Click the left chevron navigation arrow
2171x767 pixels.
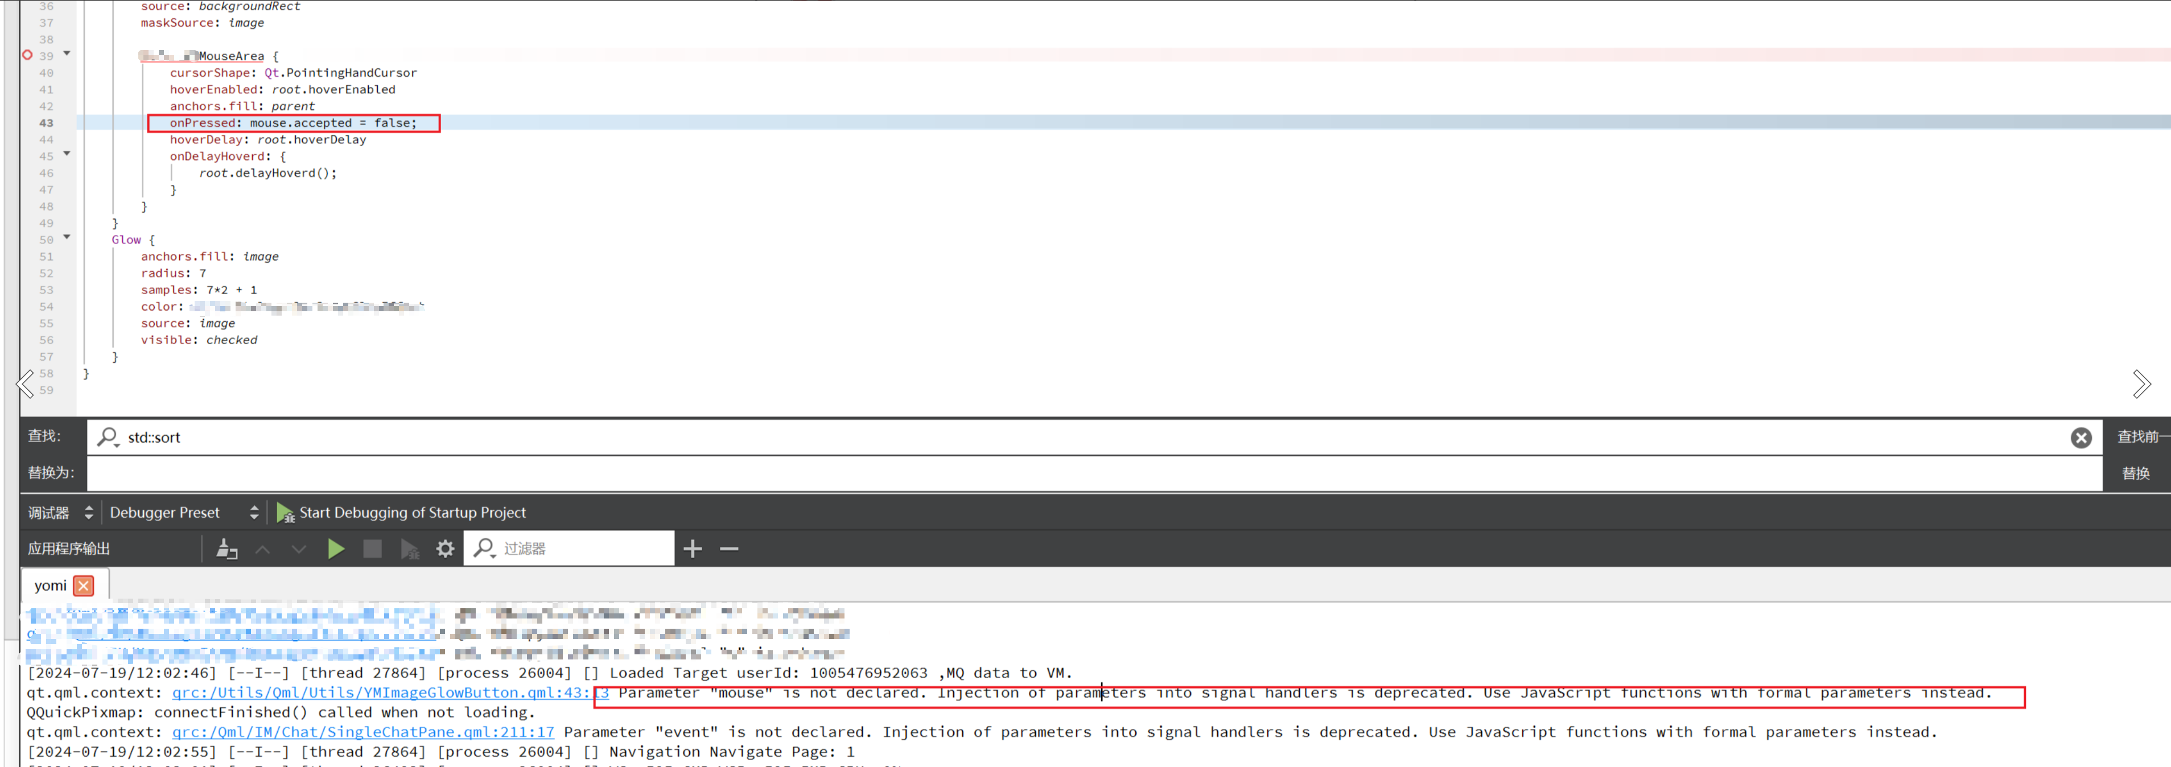[25, 384]
